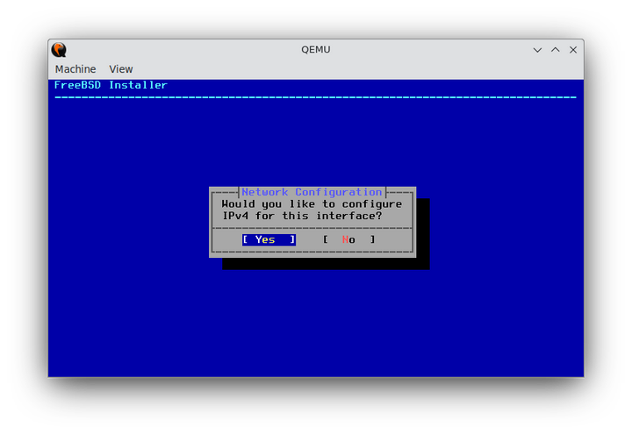Click the QEMU window title text

coord(316,49)
